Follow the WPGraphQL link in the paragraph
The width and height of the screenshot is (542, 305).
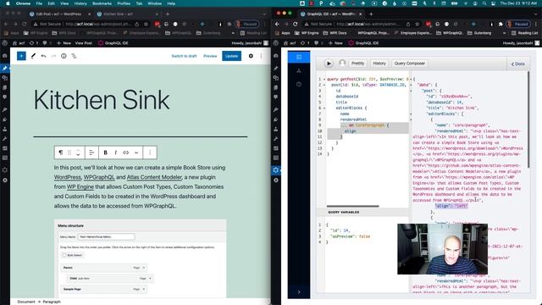(99, 177)
